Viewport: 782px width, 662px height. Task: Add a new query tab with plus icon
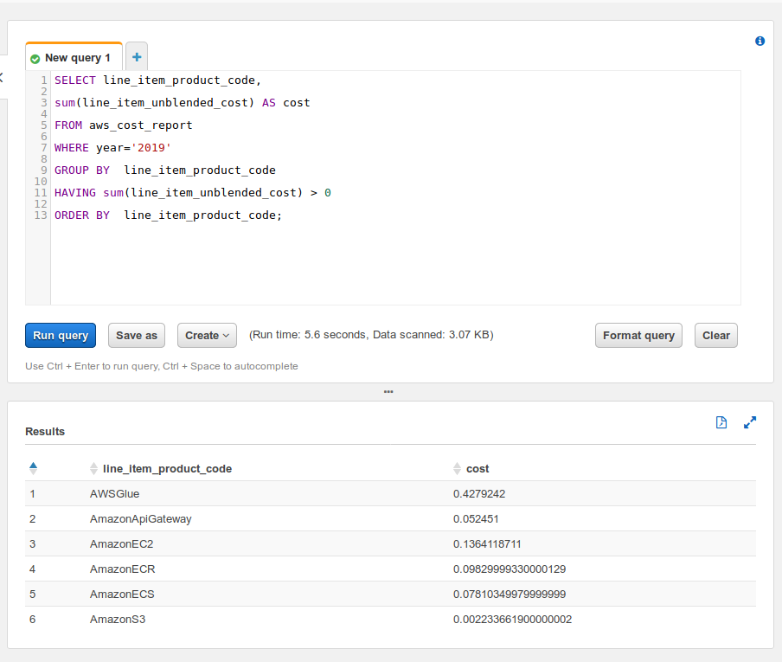(137, 57)
